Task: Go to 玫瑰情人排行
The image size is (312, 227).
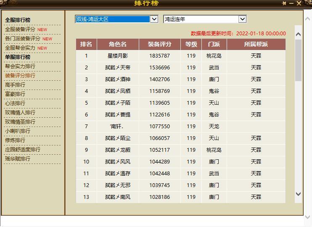Action: point(20,113)
